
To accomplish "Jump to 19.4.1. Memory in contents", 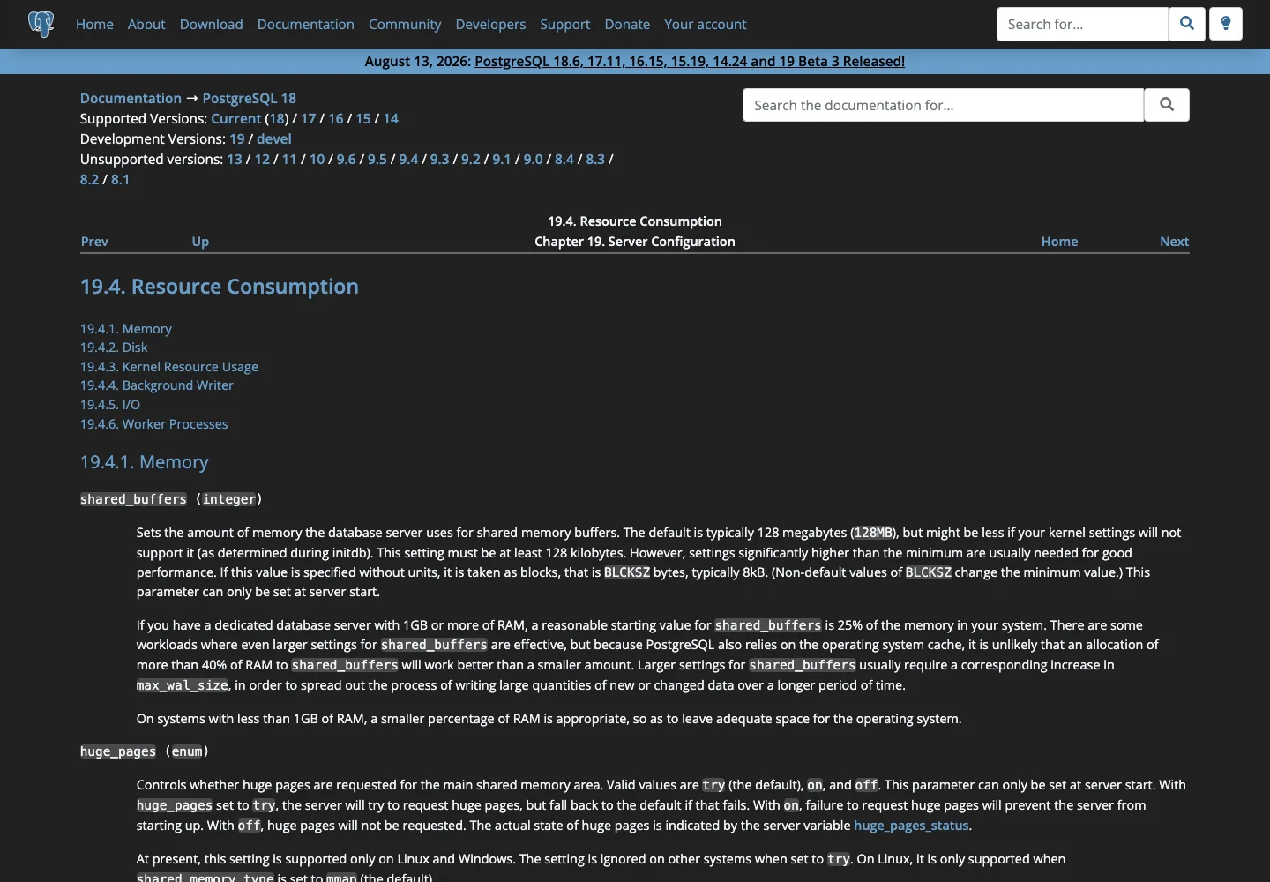I will point(126,329).
